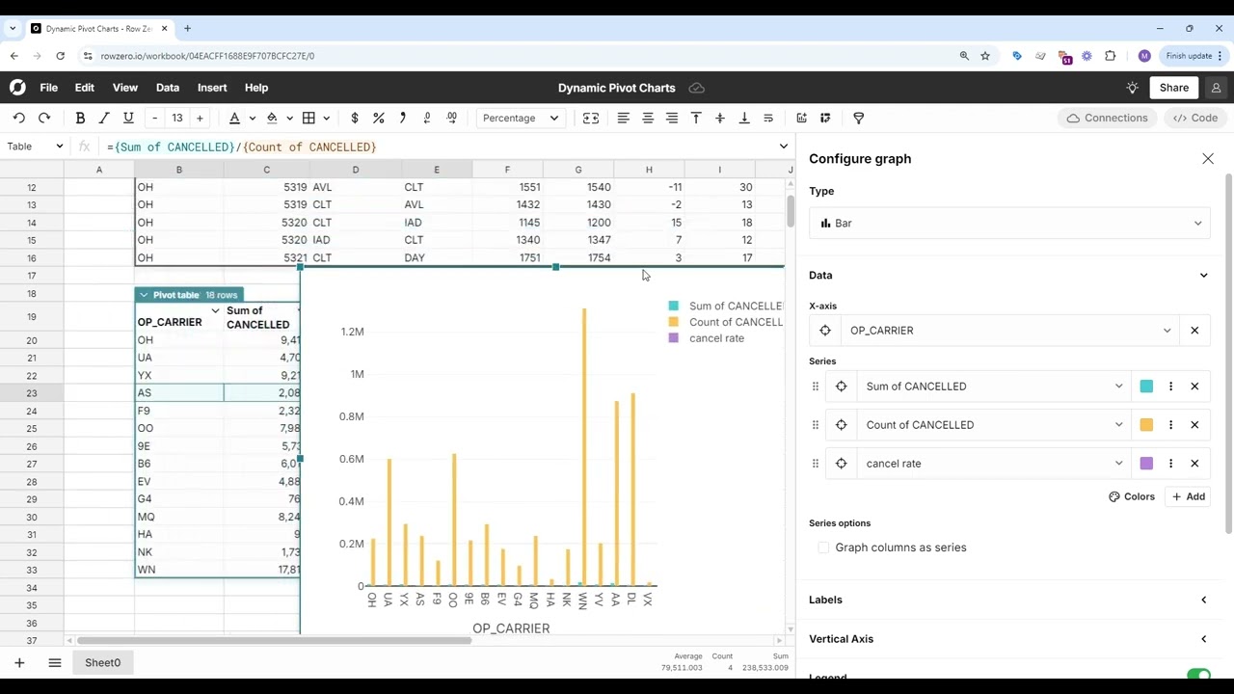Toggle the Legend switch off
This screenshot has width=1234, height=694.
coord(1198,675)
